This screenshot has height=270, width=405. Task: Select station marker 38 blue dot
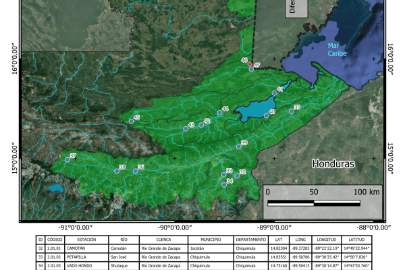(x=117, y=171)
